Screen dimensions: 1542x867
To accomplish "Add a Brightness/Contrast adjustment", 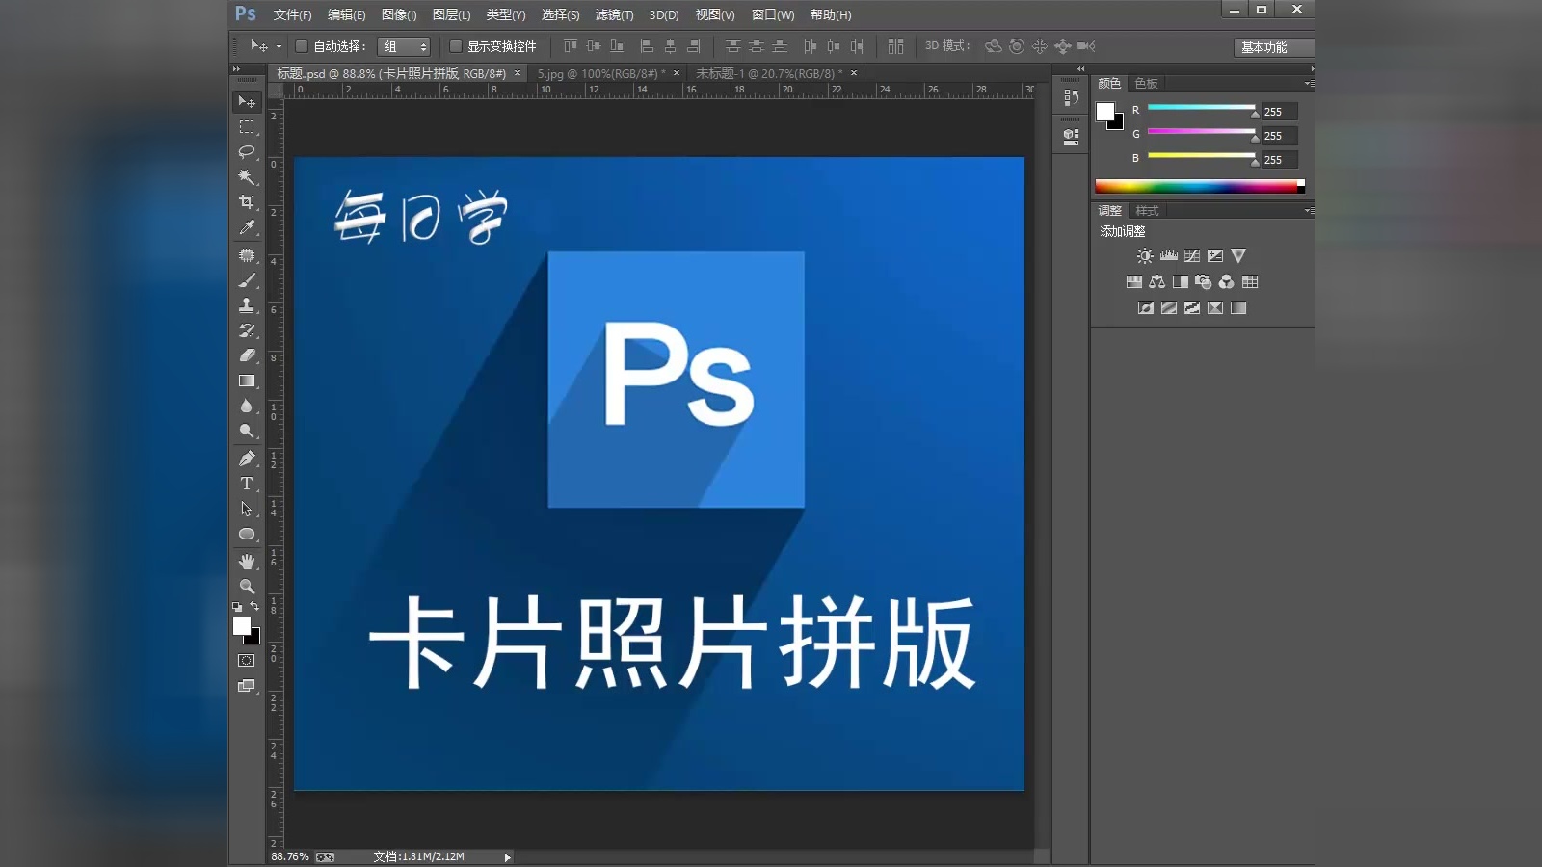I will 1145,256.
